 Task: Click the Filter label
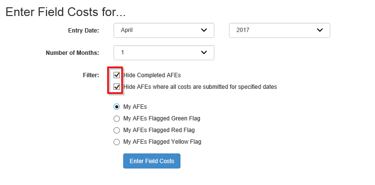coord(91,75)
